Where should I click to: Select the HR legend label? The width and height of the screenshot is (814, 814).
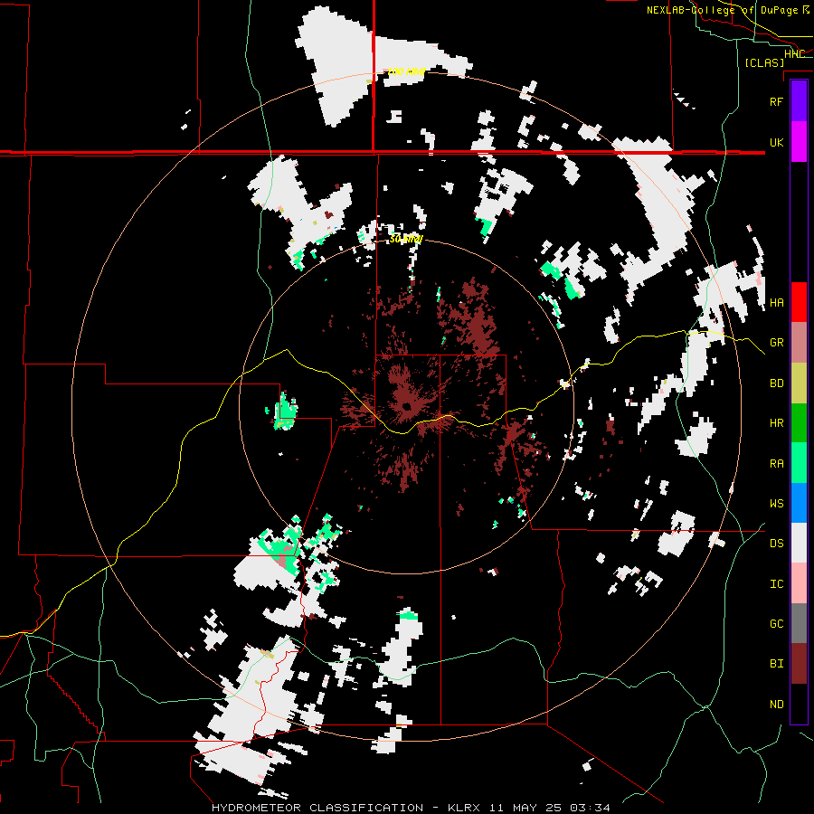[x=776, y=423]
